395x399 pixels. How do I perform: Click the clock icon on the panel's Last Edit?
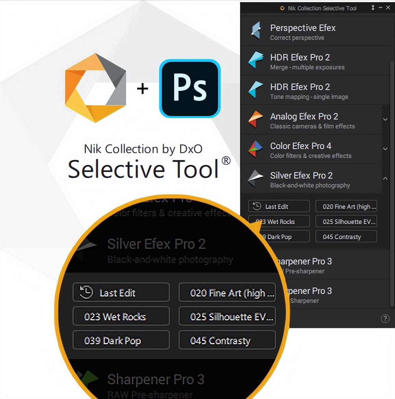(x=257, y=206)
